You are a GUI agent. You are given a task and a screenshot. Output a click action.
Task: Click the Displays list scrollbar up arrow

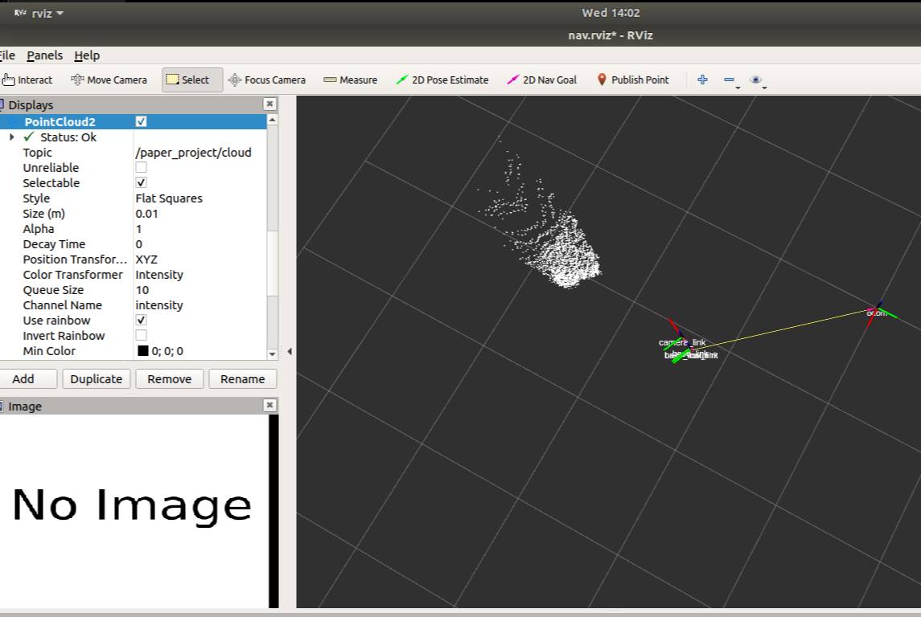pos(272,120)
